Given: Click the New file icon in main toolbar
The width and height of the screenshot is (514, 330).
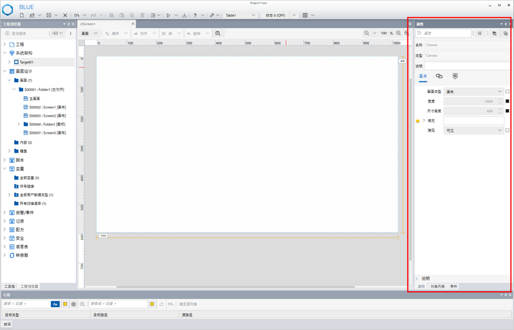Looking at the screenshot, I should pos(22,15).
